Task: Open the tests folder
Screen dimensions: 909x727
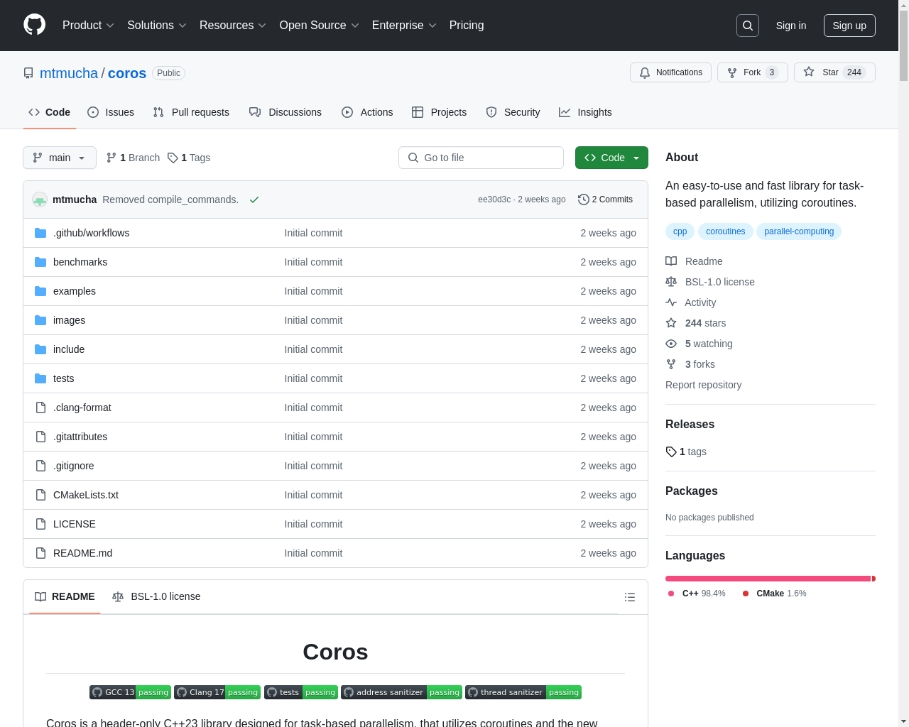Action: pyautogui.click(x=63, y=378)
